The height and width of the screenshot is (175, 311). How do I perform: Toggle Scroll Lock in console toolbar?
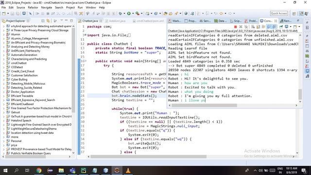[258, 27]
